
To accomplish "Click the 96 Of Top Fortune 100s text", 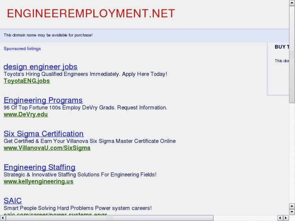I will tap(85, 107).
